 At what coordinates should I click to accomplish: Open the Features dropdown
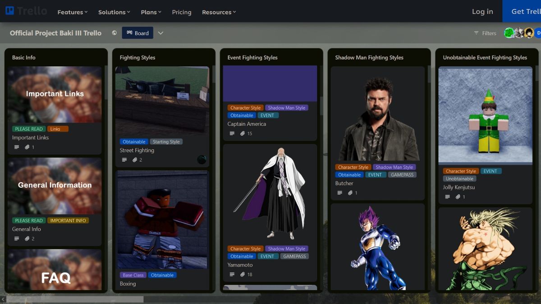tap(72, 12)
